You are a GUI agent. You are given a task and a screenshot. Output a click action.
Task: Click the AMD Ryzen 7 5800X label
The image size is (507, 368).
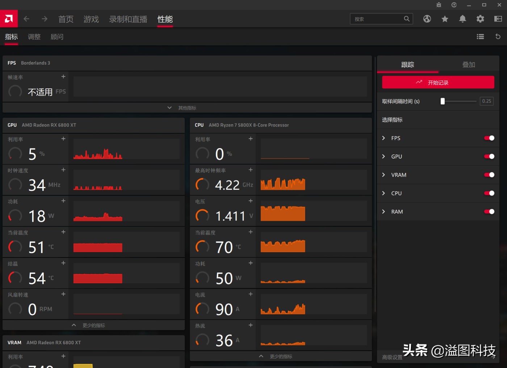point(249,125)
